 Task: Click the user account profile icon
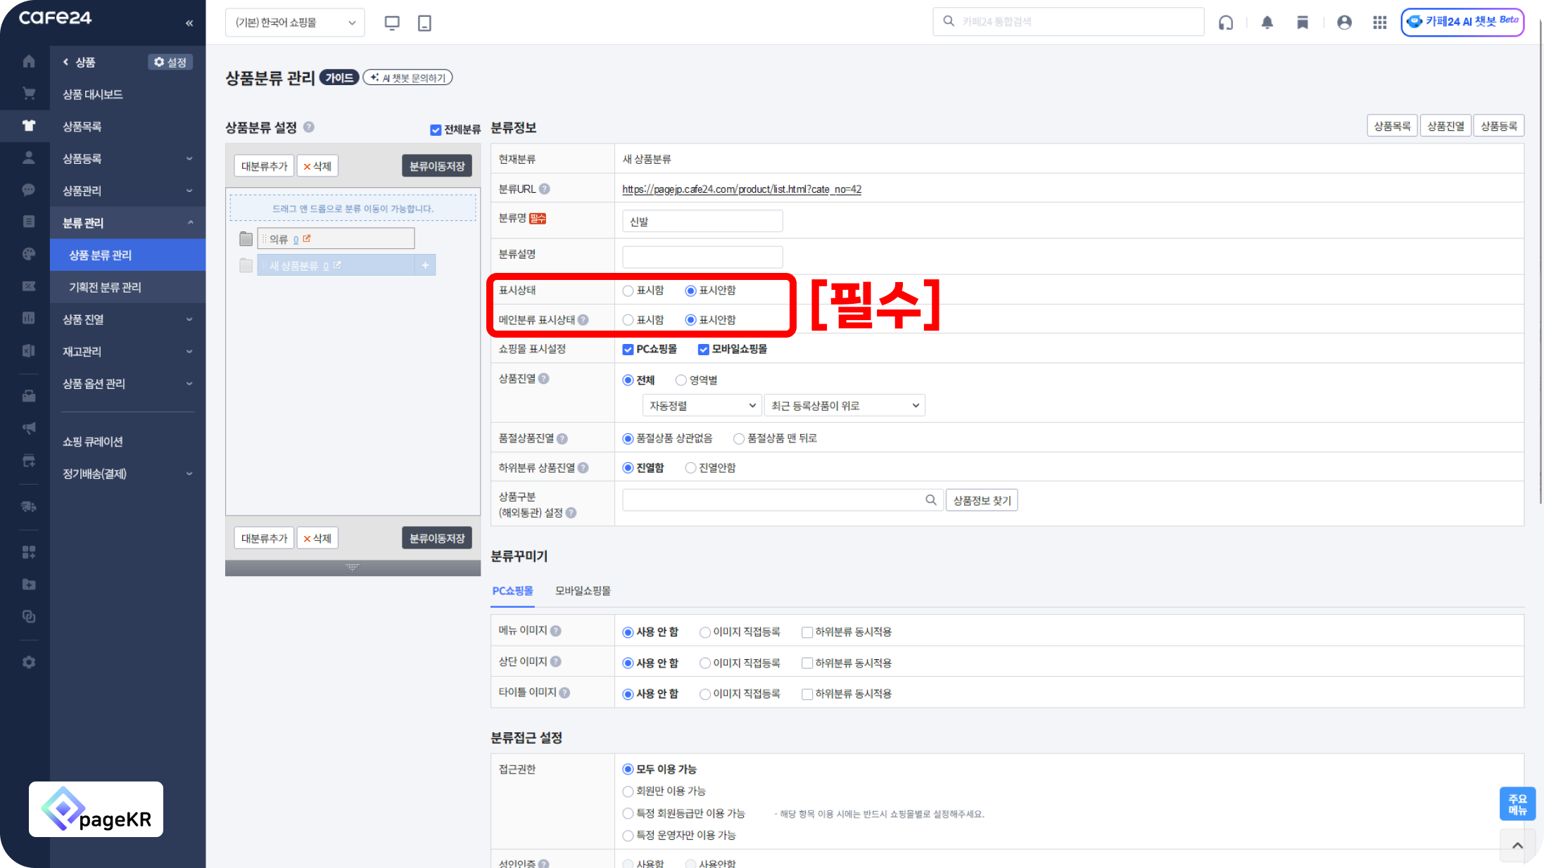click(x=1344, y=23)
